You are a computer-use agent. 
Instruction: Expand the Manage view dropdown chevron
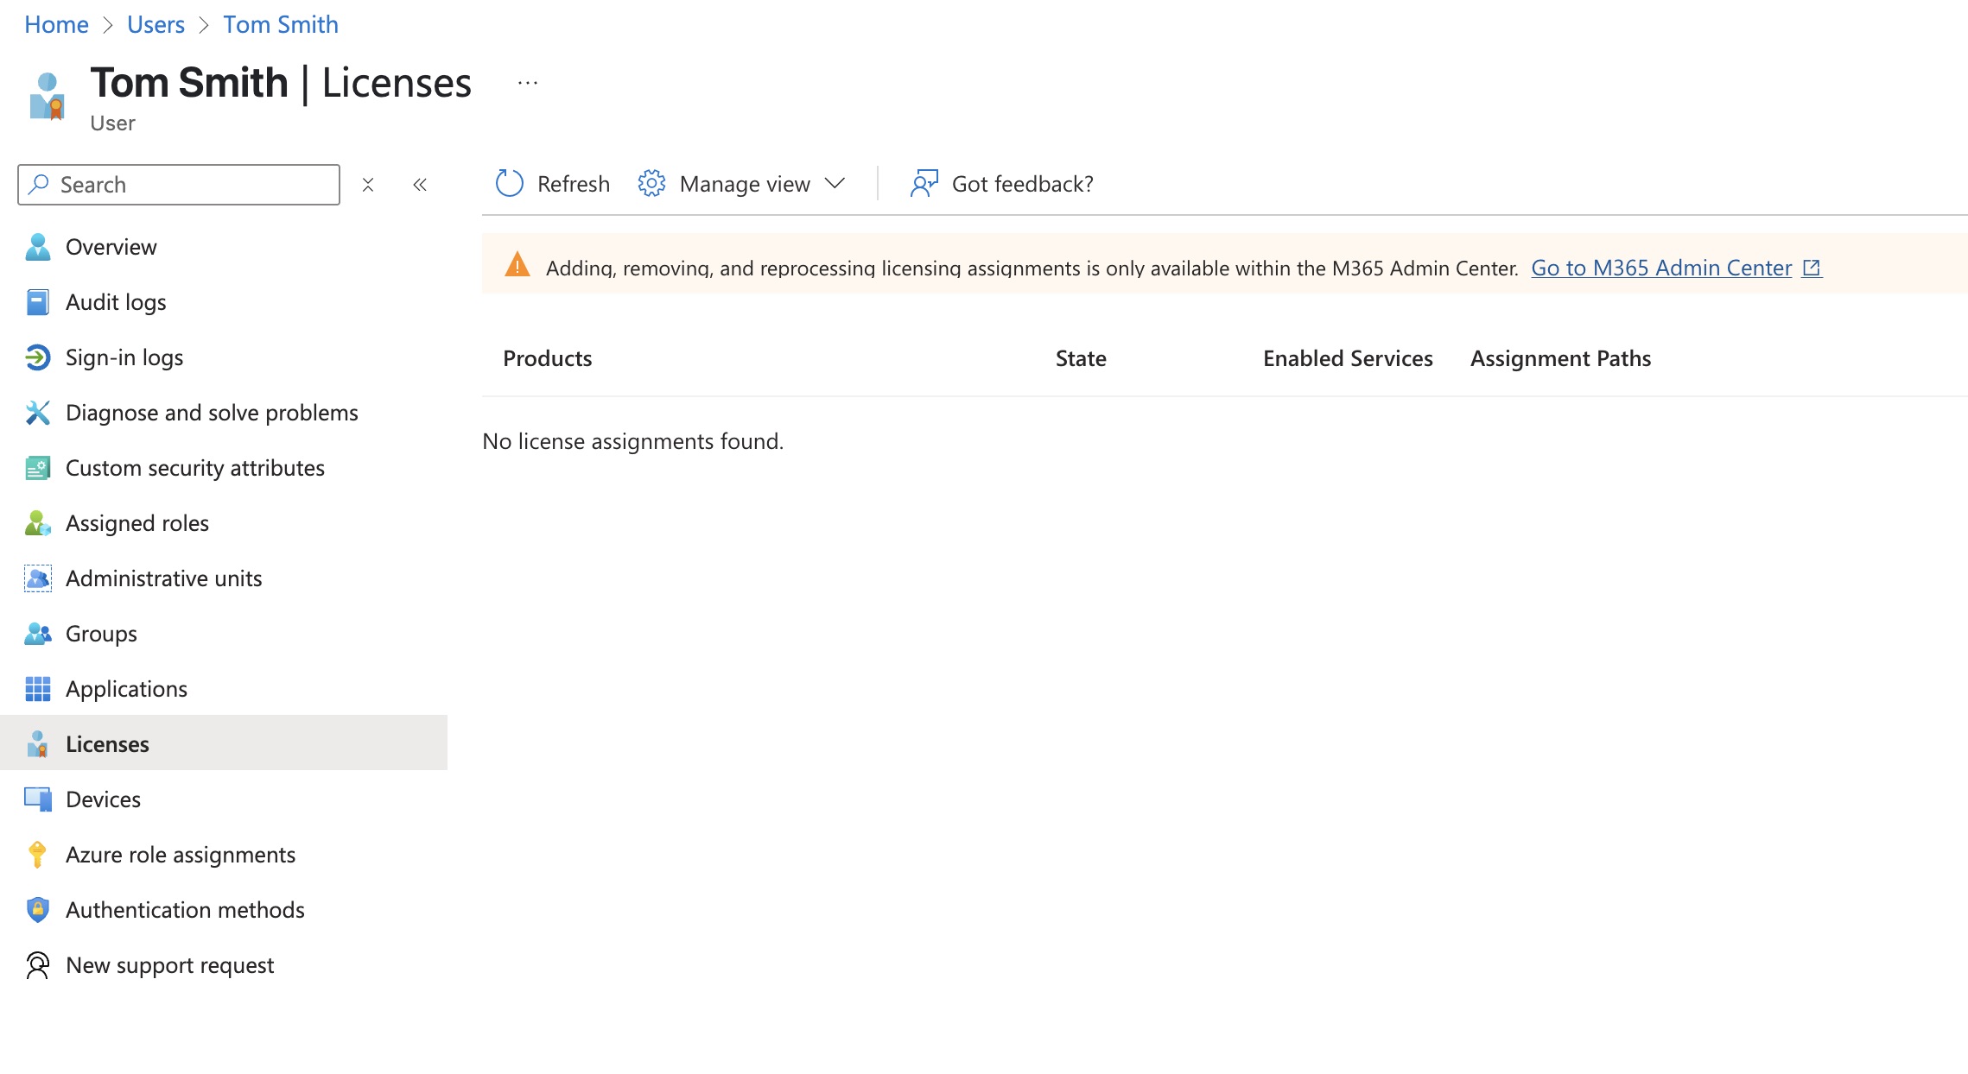tap(835, 184)
